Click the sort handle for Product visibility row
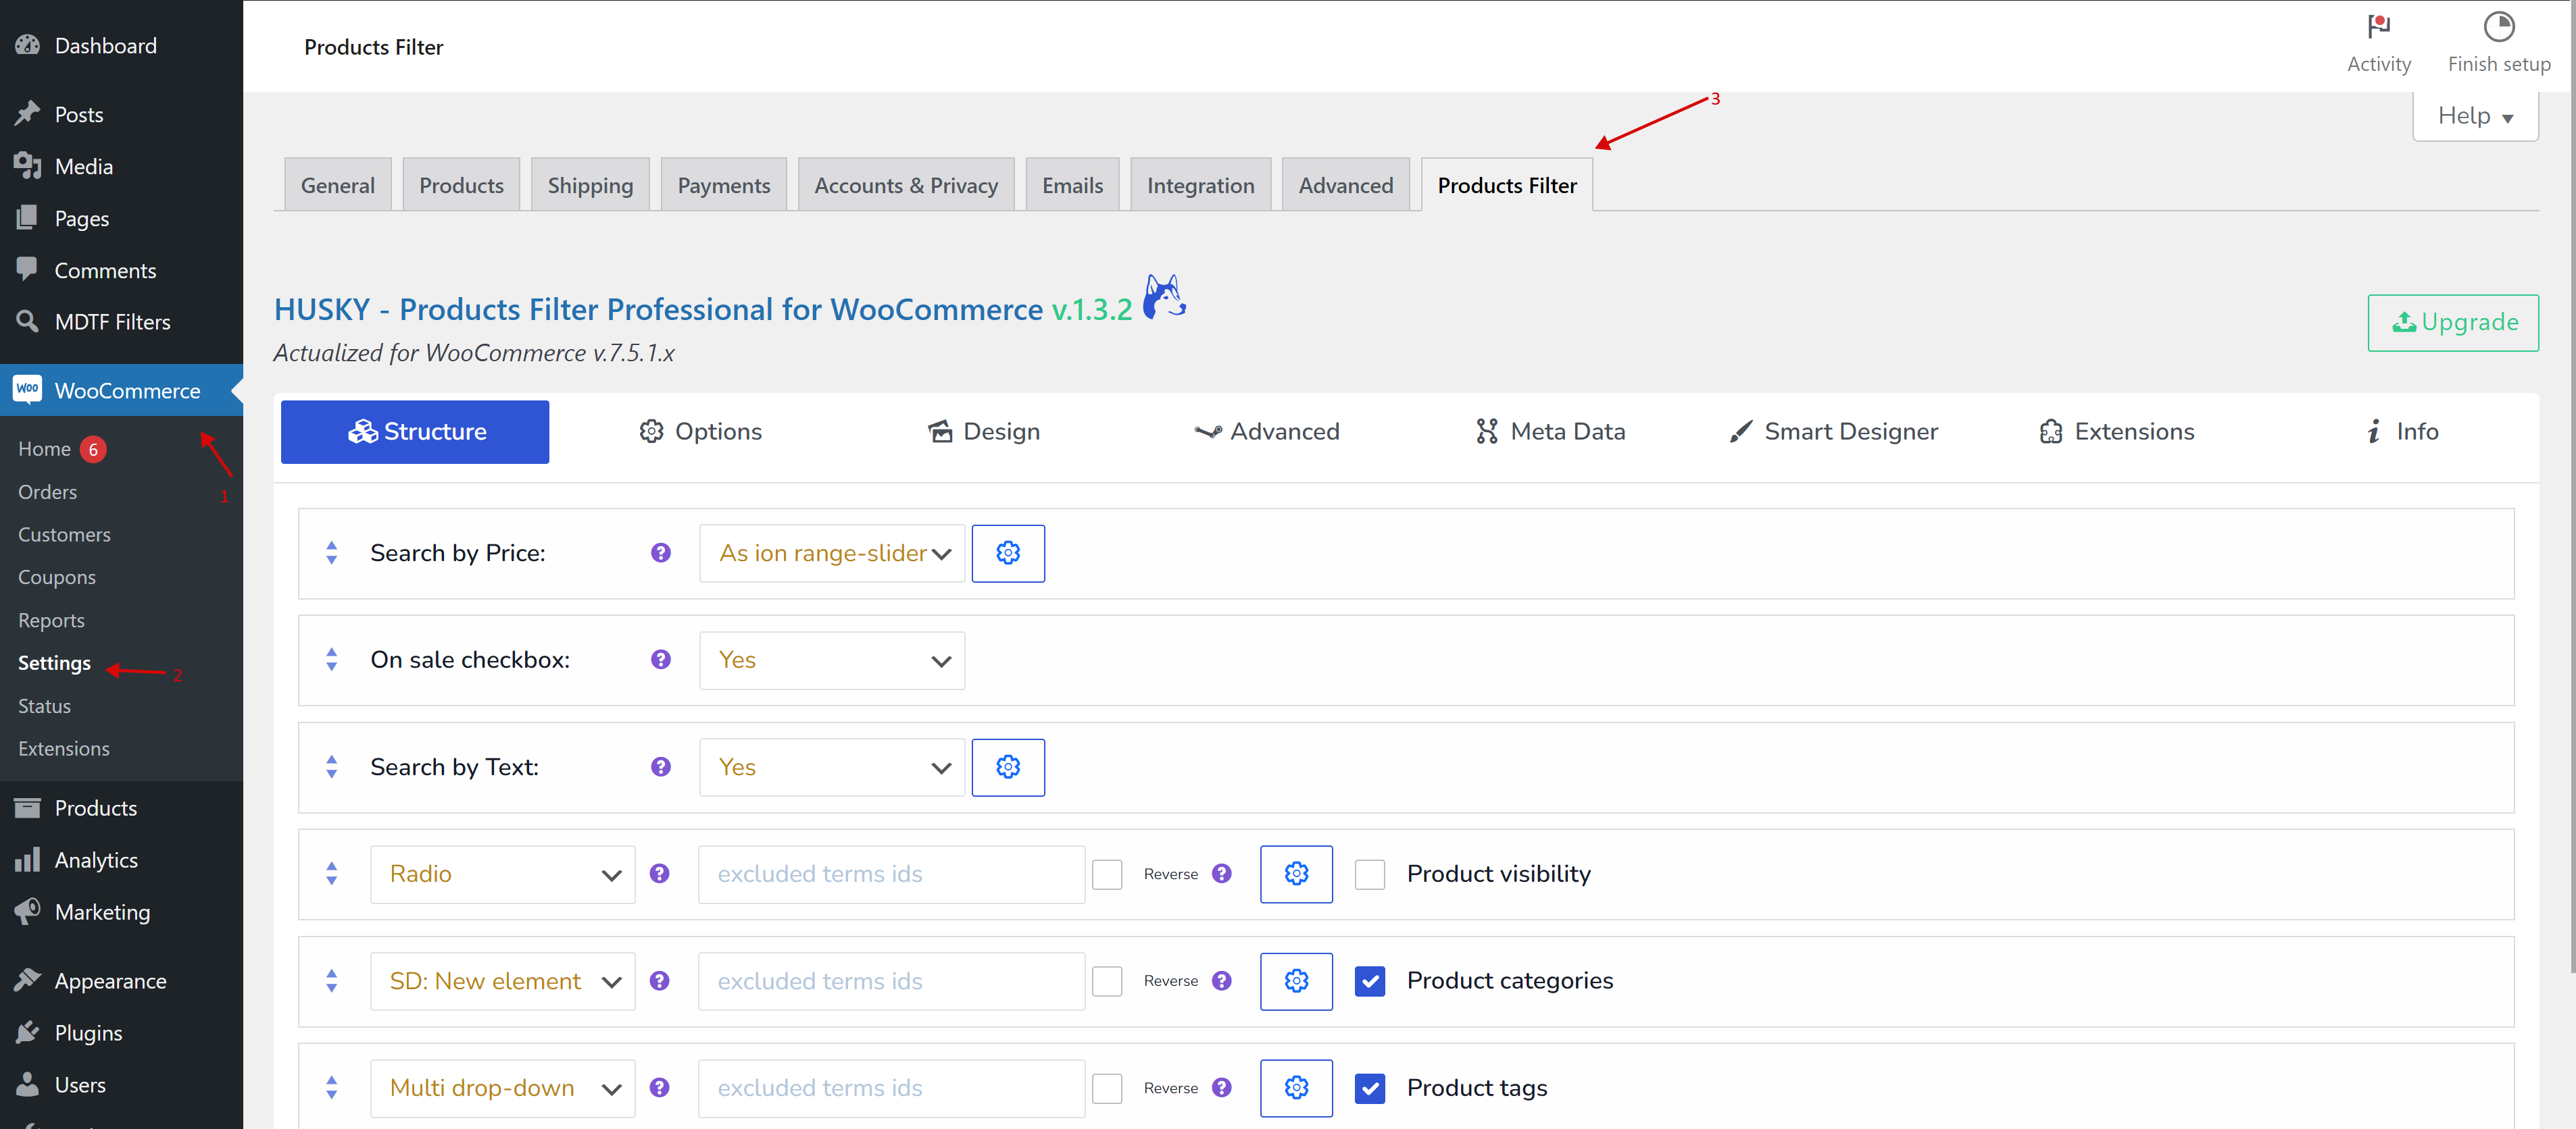This screenshot has height=1129, width=2576. (331, 874)
